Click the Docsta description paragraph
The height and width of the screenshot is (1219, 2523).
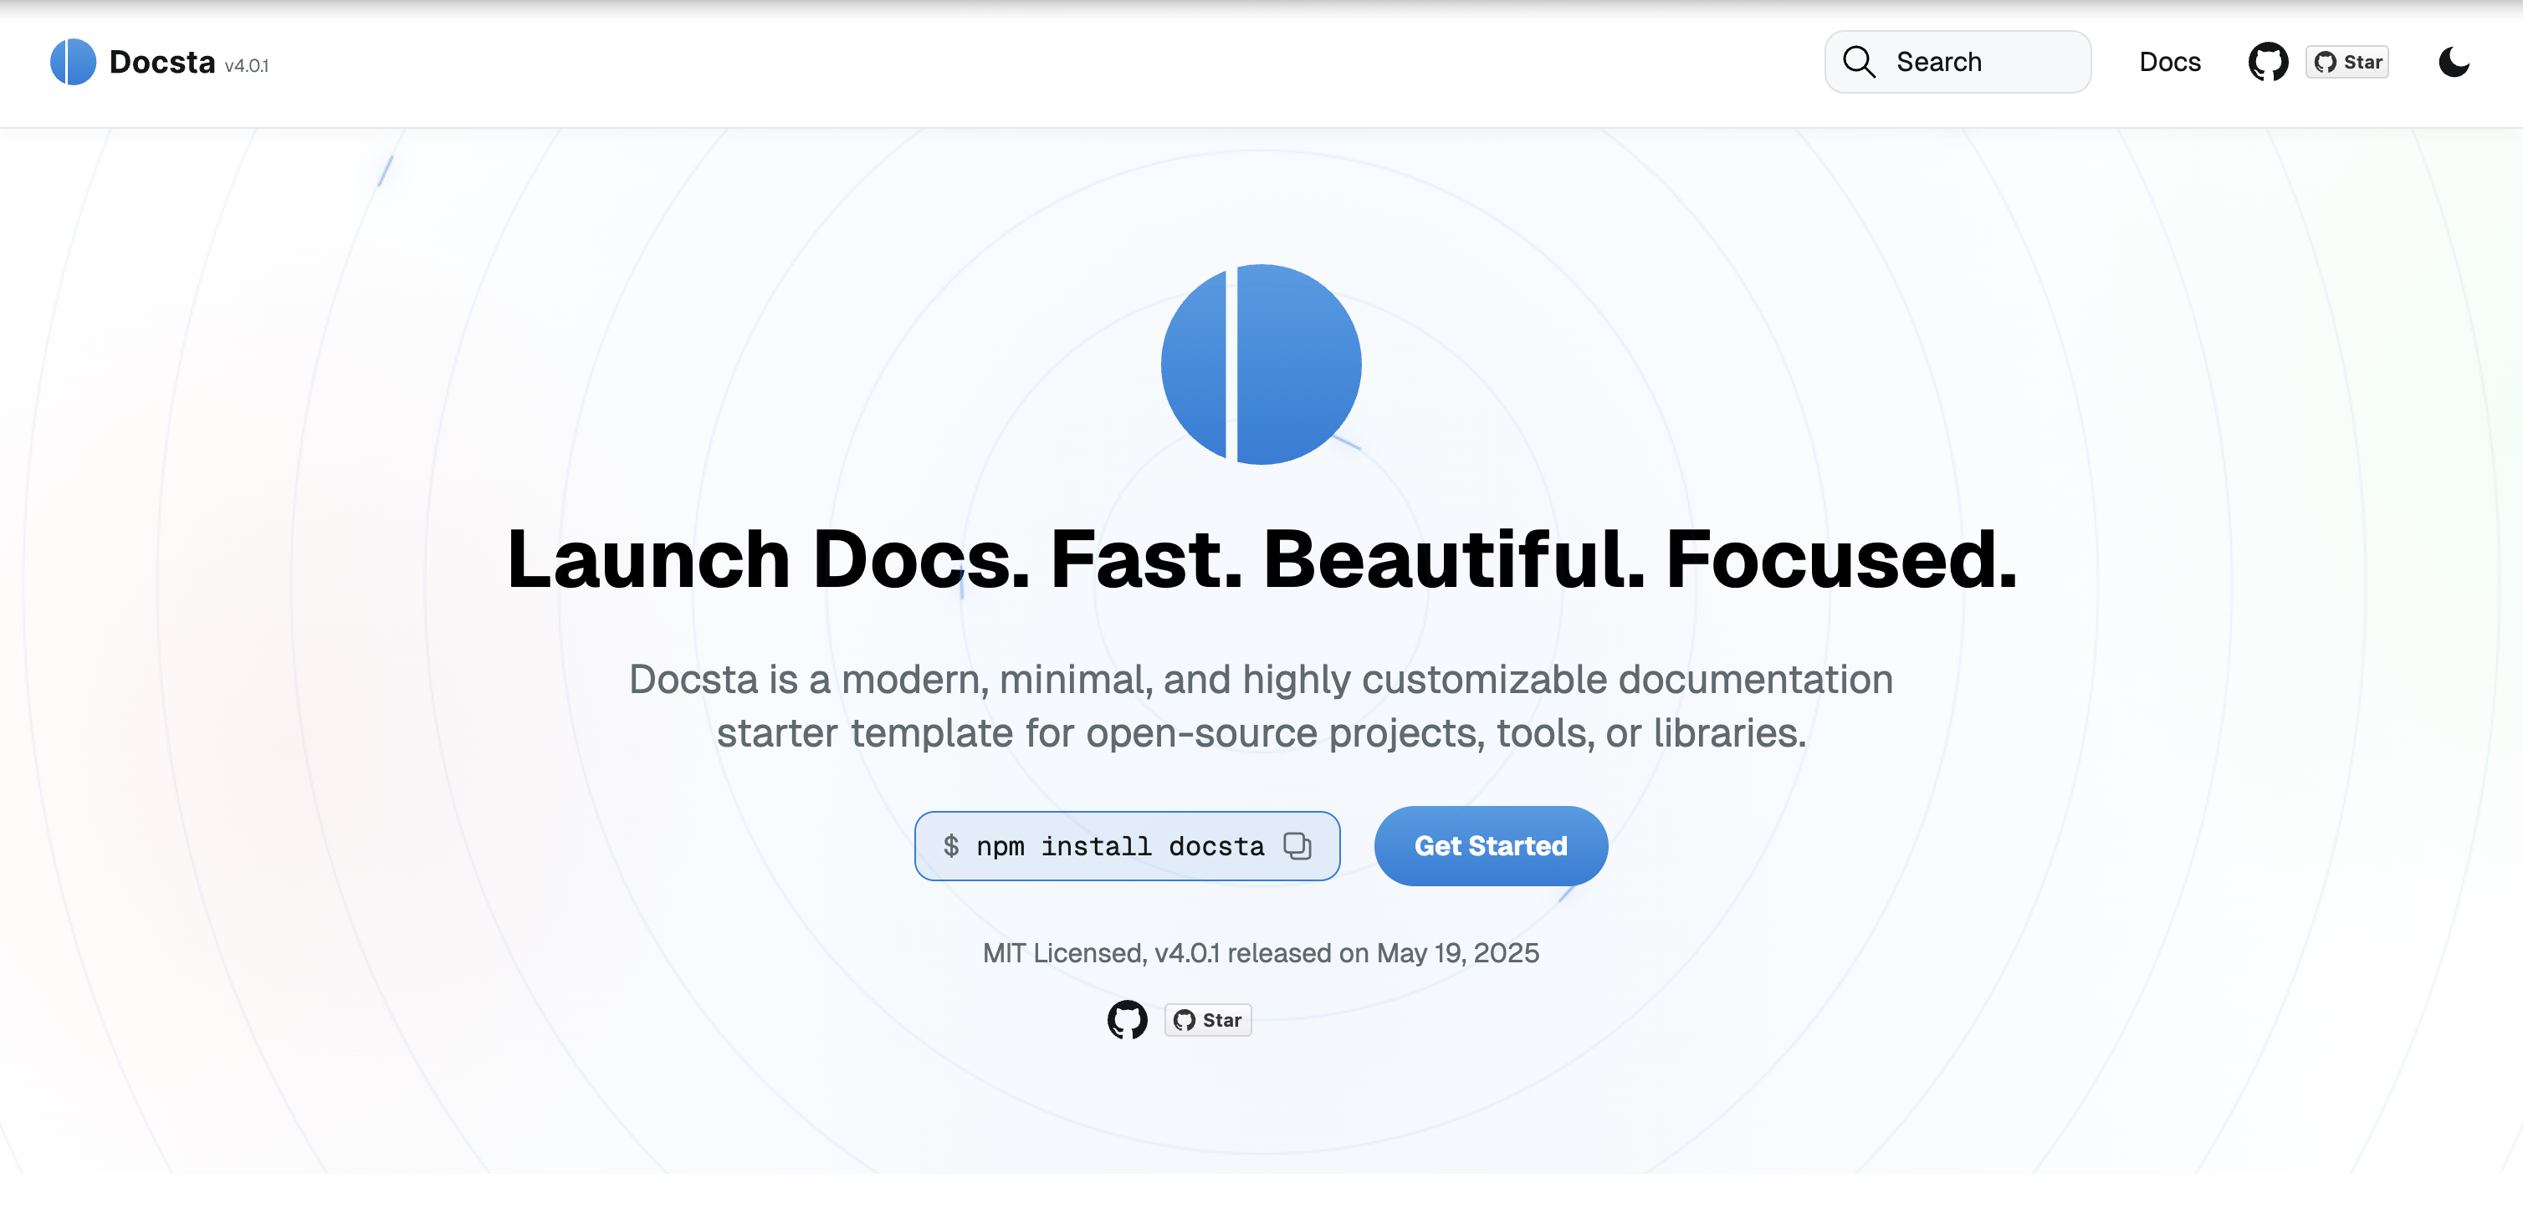[1261, 706]
